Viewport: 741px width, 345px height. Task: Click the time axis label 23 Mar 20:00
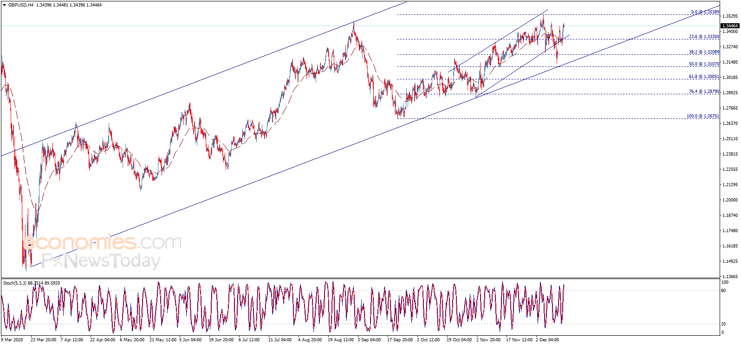click(43, 340)
